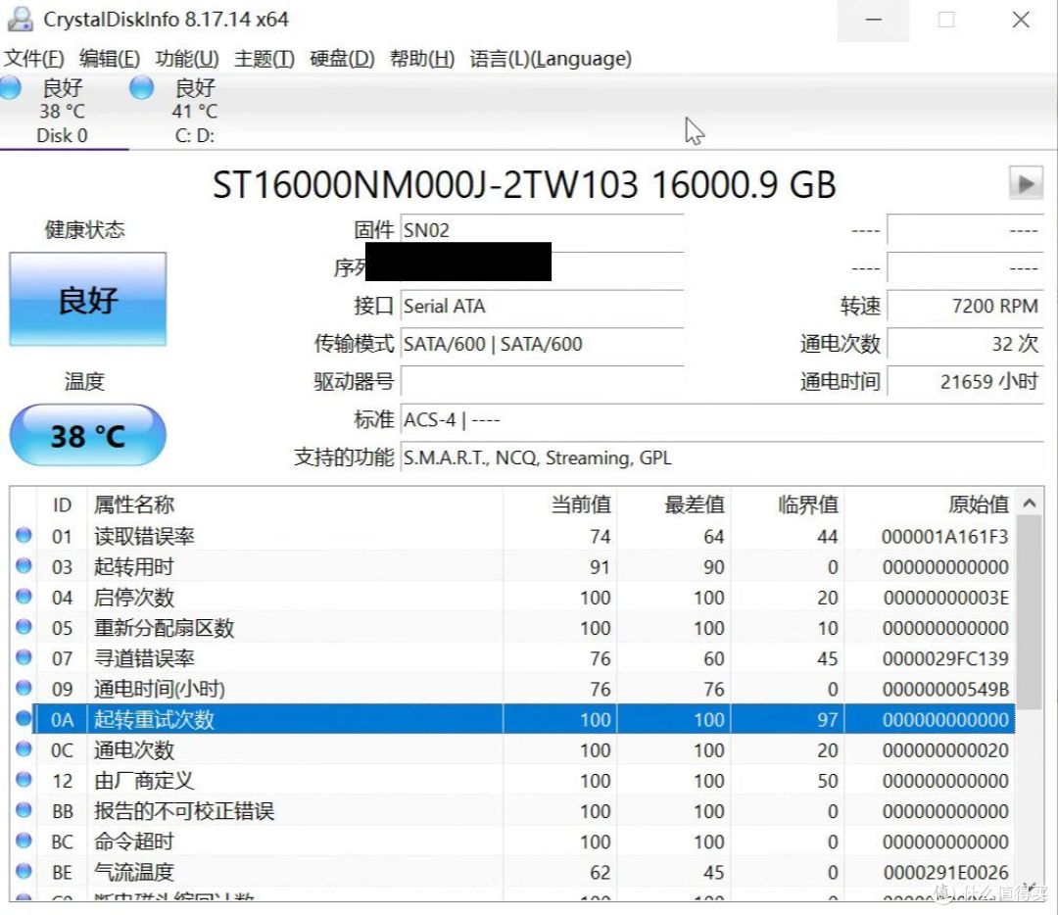Click the next-disk arrow button near the drive title
The width and height of the screenshot is (1058, 915).
click(x=1026, y=183)
